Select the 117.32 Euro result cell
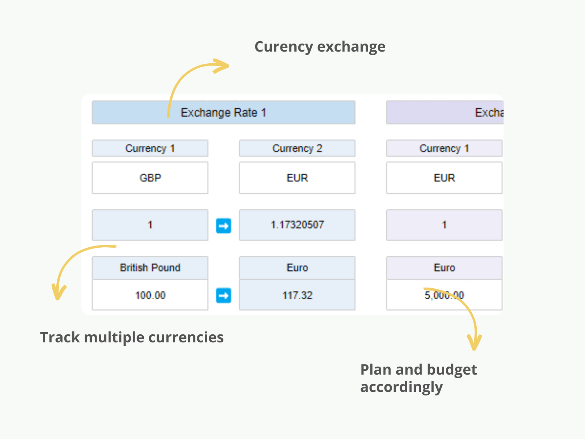585x439 pixels. tap(297, 295)
